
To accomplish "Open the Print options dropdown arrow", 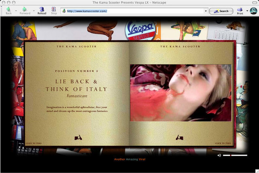I will pos(247,11).
